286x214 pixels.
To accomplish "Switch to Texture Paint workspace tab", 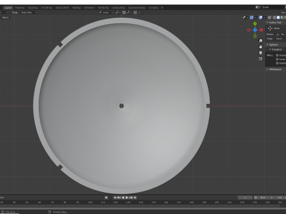I will point(62,8).
